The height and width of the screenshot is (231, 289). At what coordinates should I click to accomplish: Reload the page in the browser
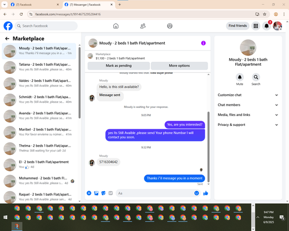coord(21,14)
